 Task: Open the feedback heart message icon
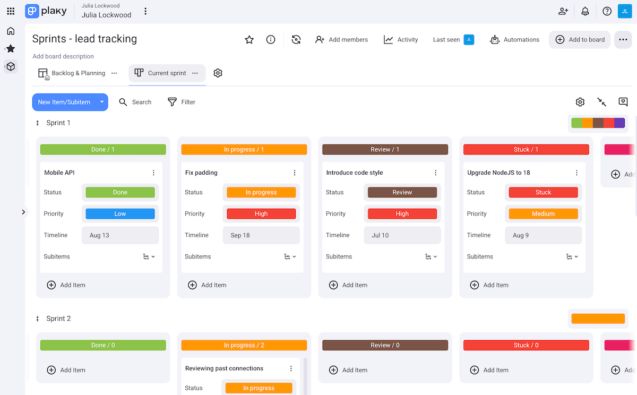[x=623, y=101]
